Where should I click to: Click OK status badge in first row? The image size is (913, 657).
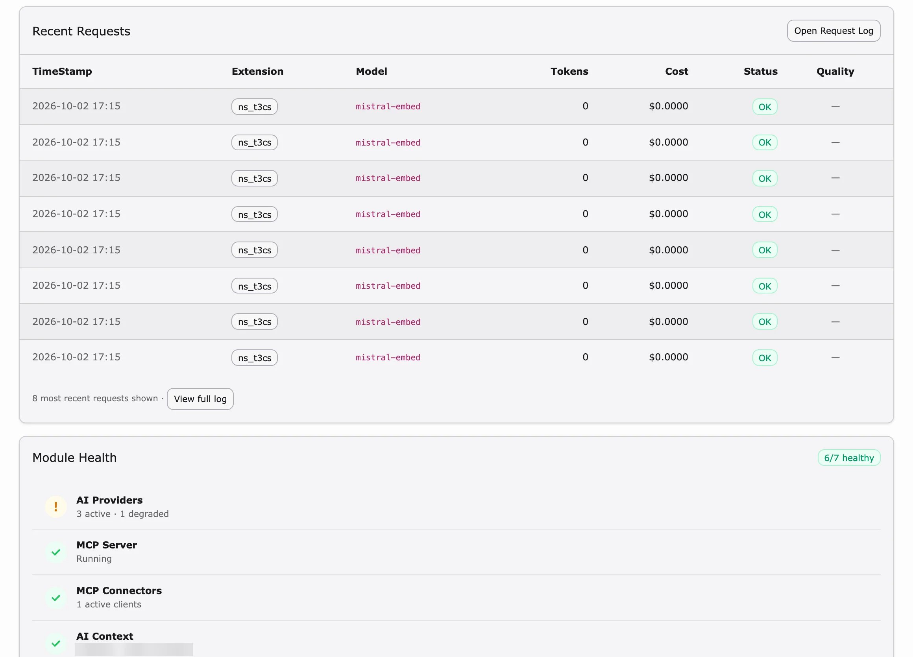tap(765, 107)
